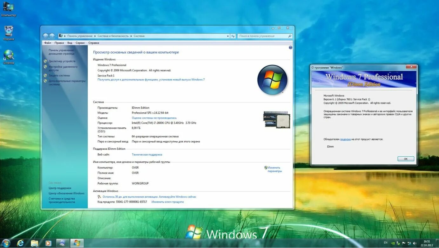The height and width of the screenshot is (248, 439).
Task: Open Дополнительные параметры системы link
Action: [67, 82]
